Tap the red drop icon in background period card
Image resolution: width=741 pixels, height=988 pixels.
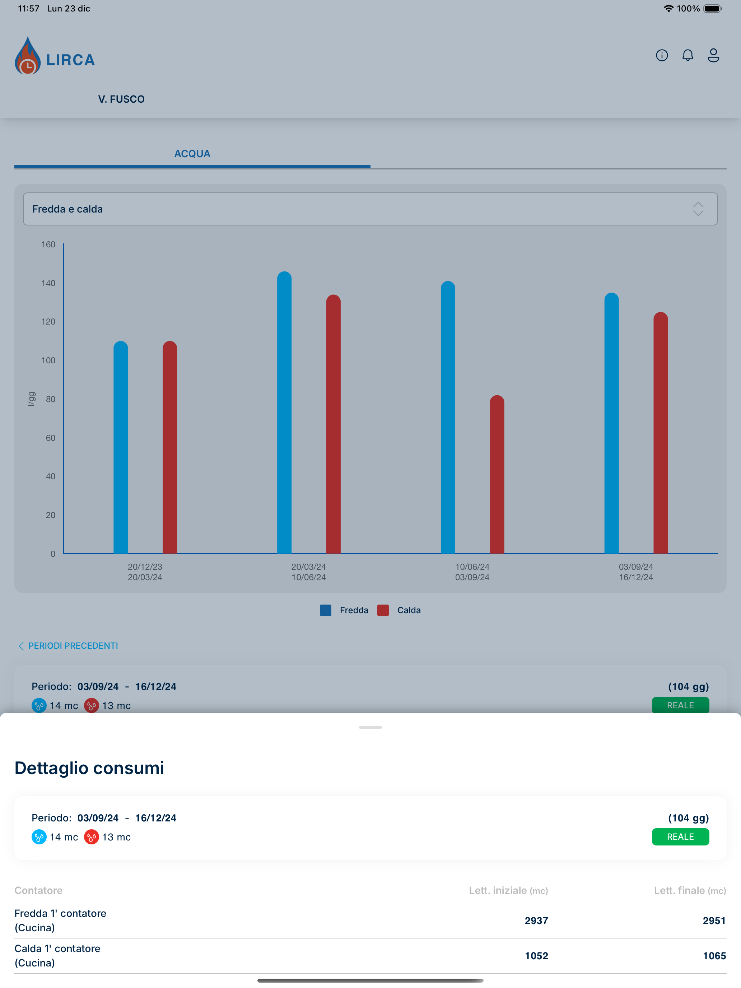[x=91, y=705]
